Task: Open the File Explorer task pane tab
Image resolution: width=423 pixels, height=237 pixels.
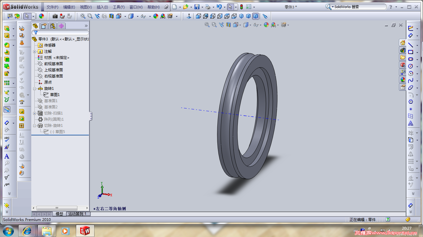Action: pyautogui.click(x=403, y=57)
